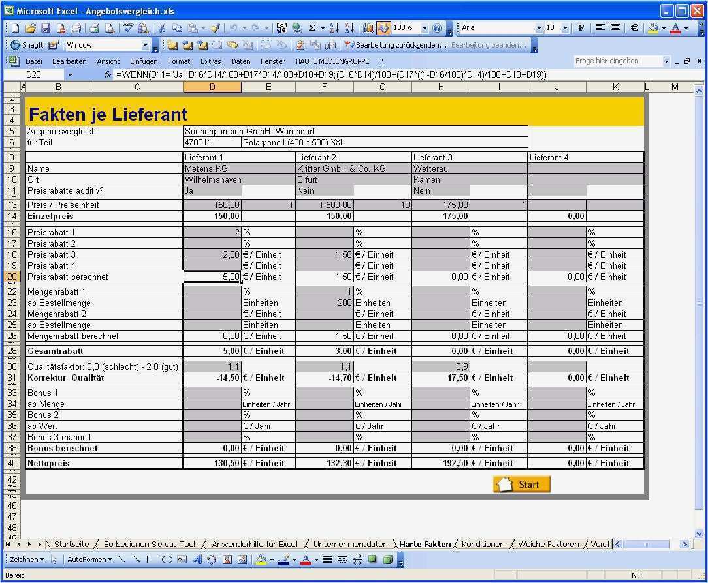Run the ABC spell check
Viewport: 708px width, 583px height.
coord(128,28)
